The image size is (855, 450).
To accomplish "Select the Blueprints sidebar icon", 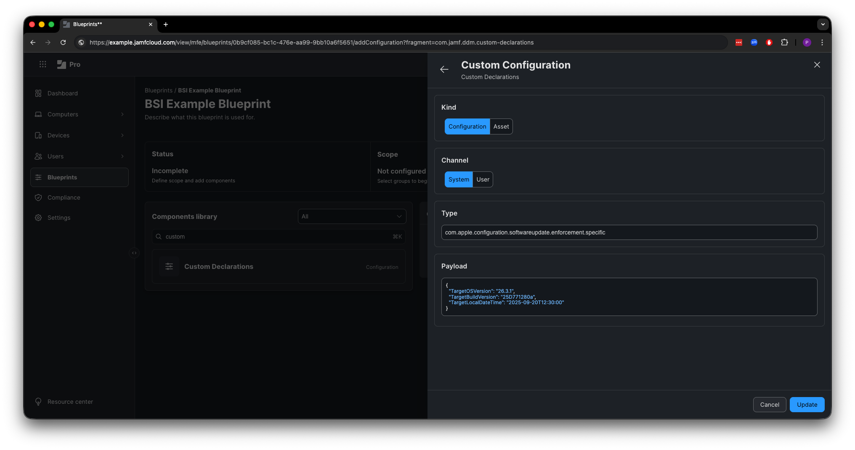I will (38, 177).
